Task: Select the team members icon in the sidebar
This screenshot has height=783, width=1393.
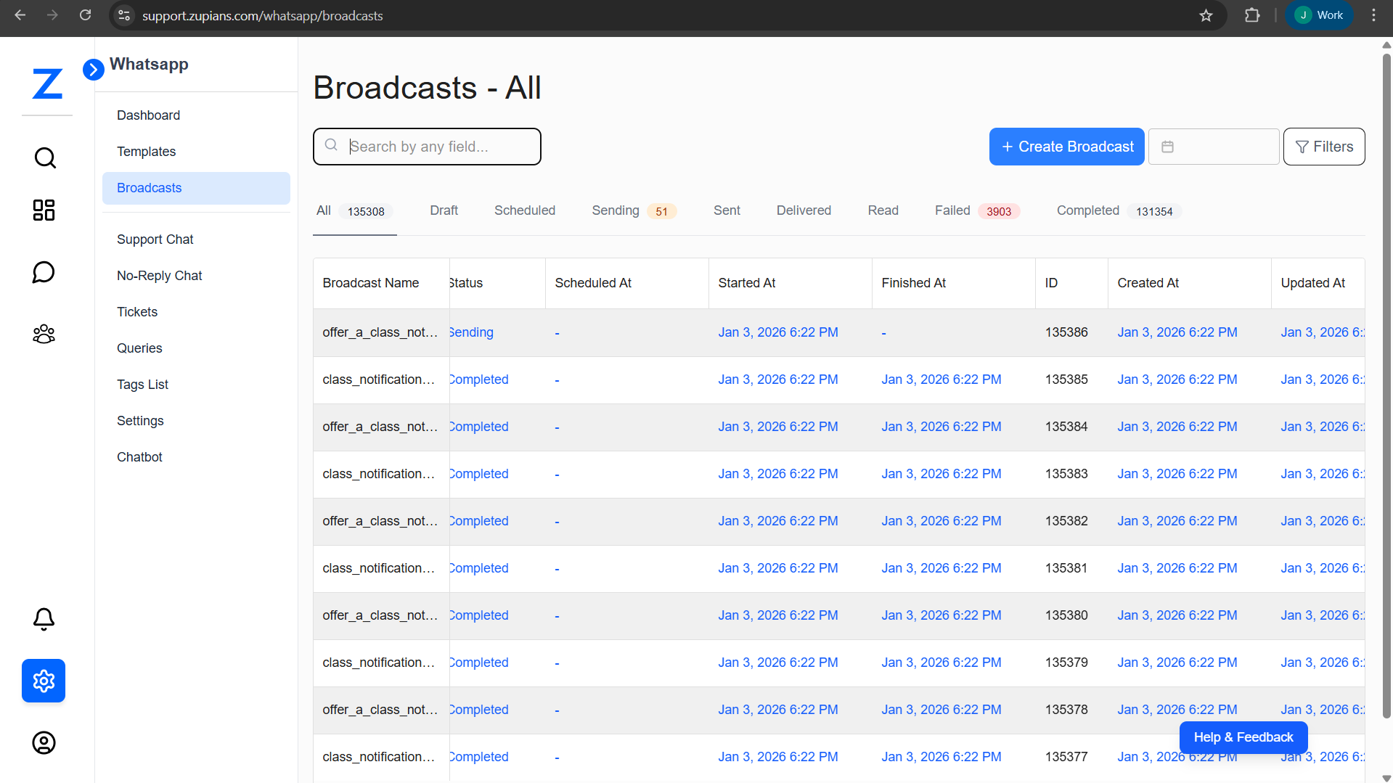Action: [x=44, y=333]
